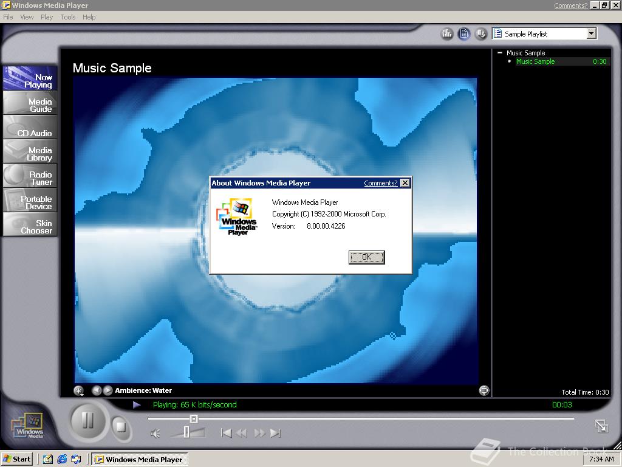
Task: Open the Now Playing view
Action: (30, 78)
